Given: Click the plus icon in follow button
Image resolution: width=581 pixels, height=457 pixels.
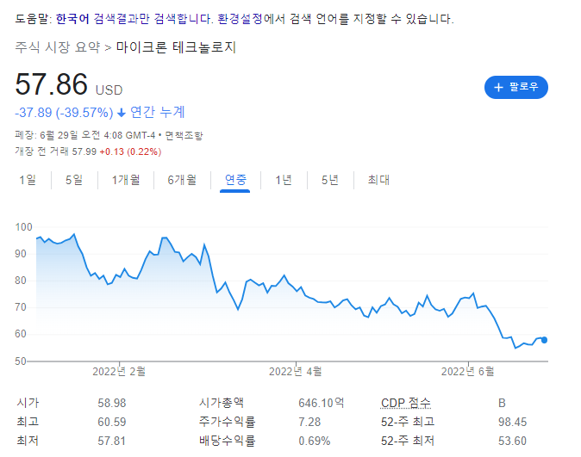Looking at the screenshot, I should click(x=498, y=87).
